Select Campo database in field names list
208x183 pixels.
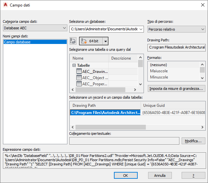[x=35, y=42]
